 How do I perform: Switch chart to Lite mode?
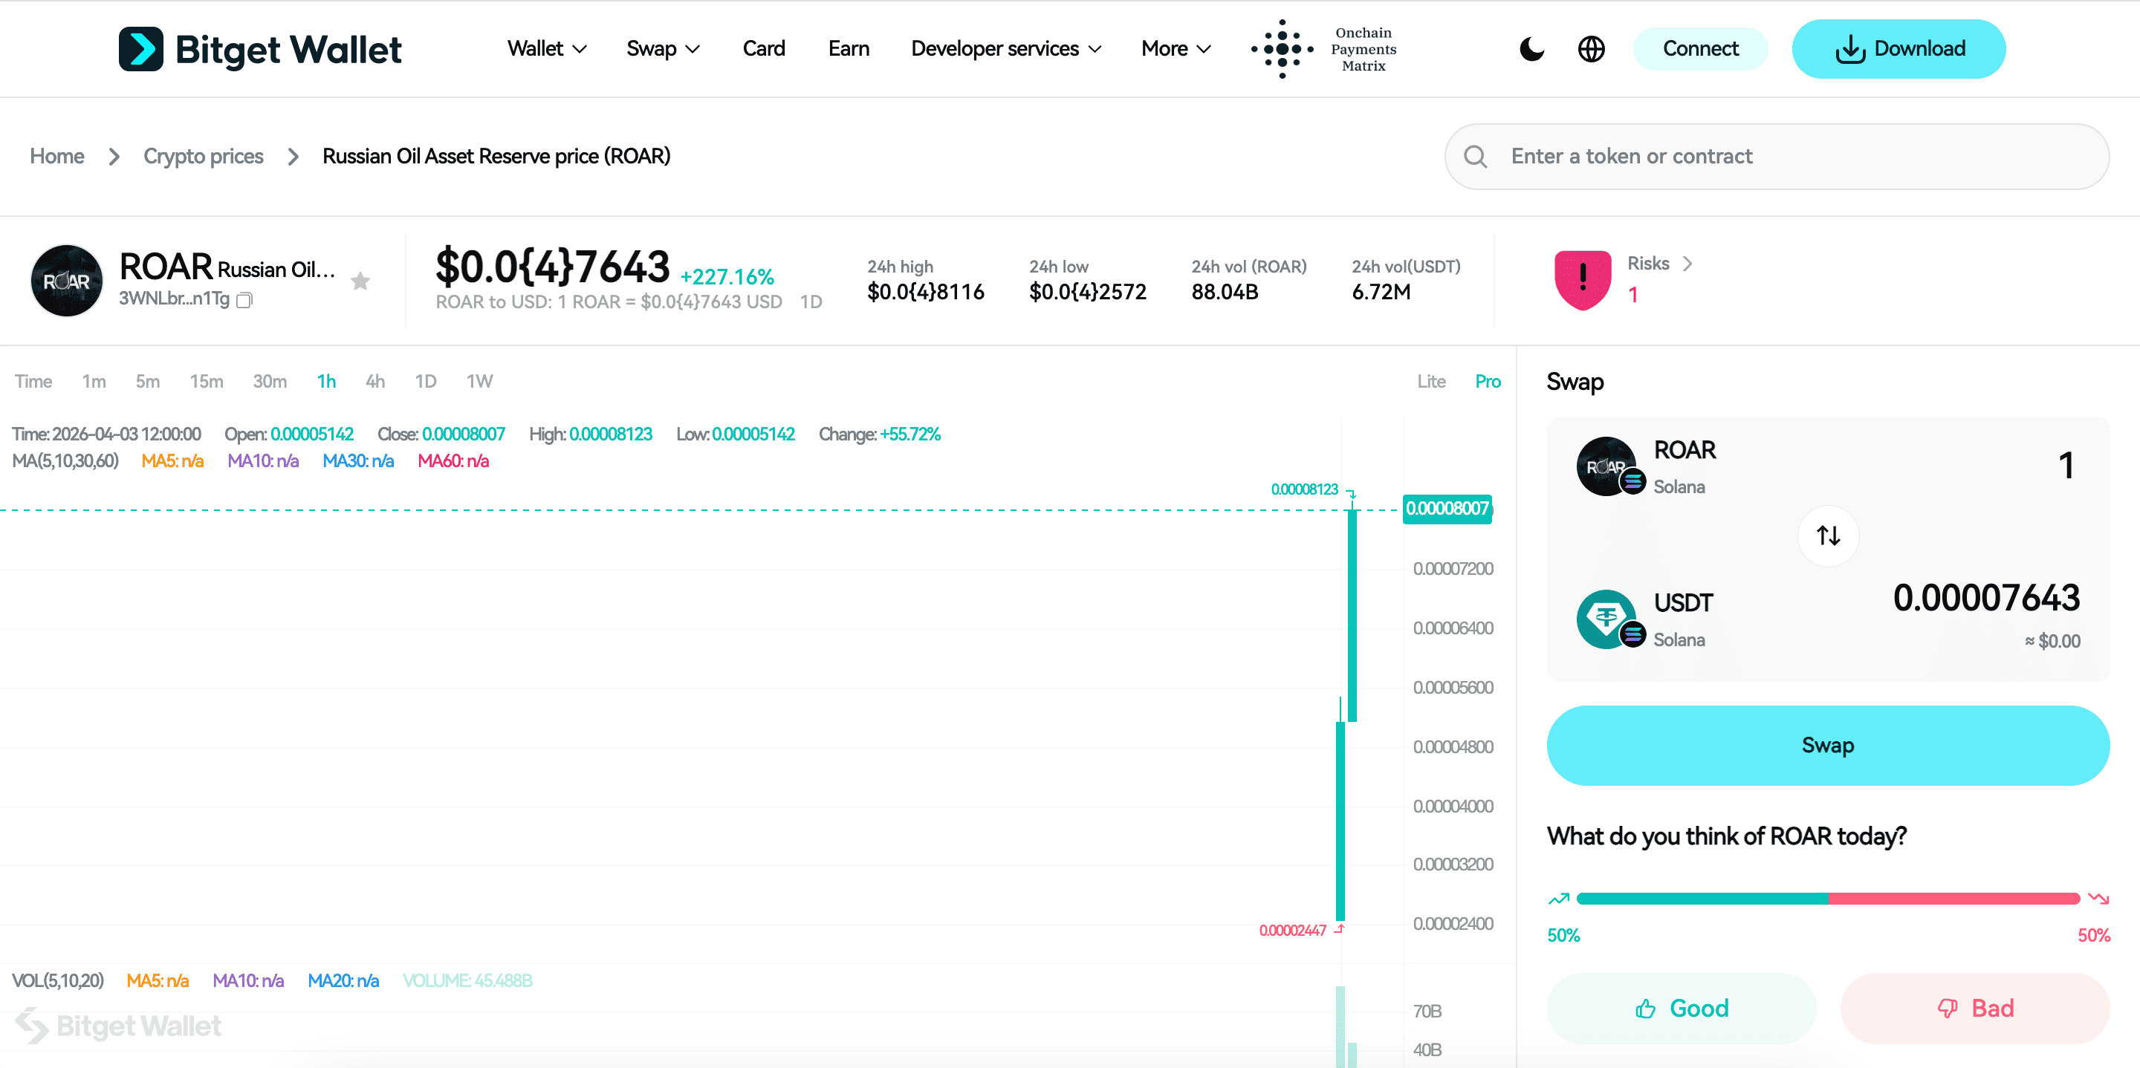click(1430, 381)
